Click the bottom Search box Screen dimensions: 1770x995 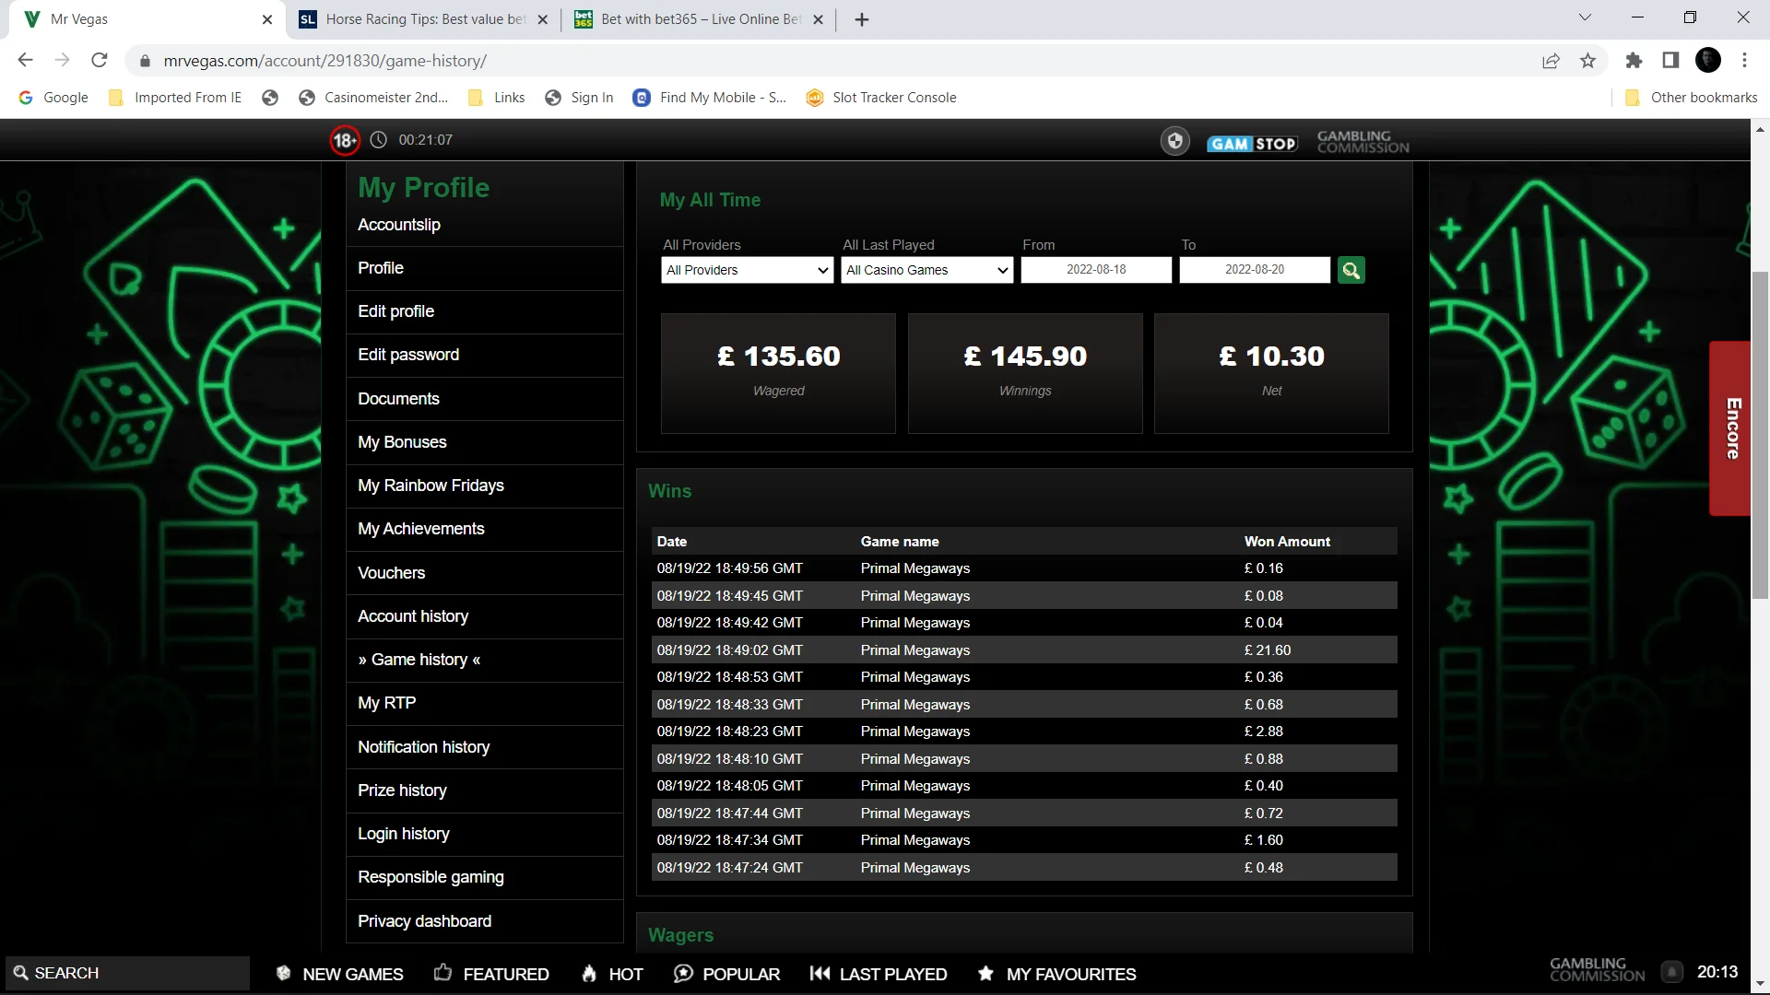pos(127,973)
